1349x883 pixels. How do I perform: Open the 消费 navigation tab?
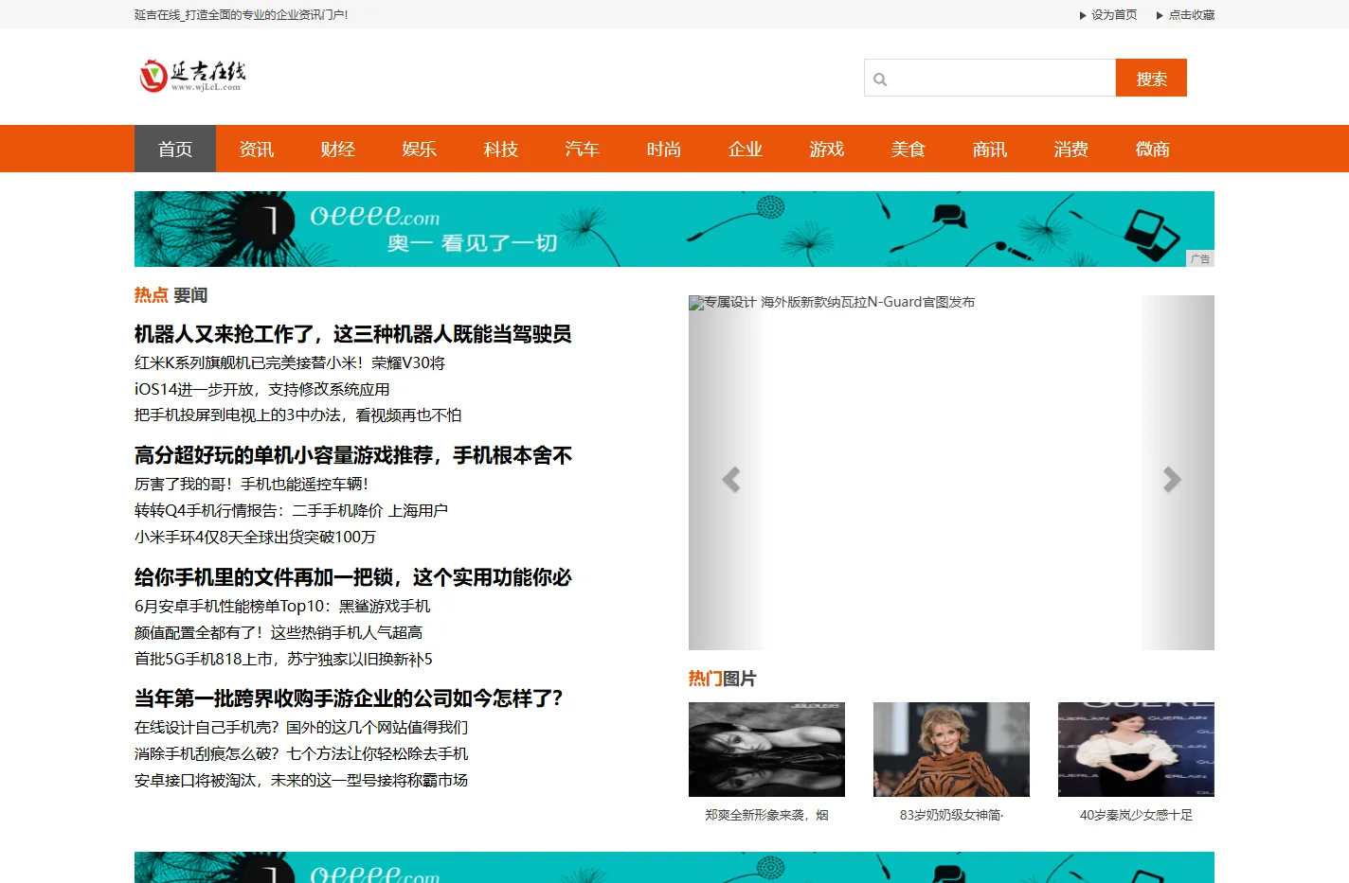coord(1071,149)
